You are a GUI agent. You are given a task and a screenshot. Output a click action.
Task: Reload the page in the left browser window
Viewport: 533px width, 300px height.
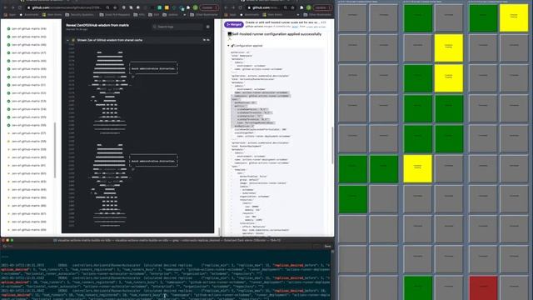pos(20,7)
